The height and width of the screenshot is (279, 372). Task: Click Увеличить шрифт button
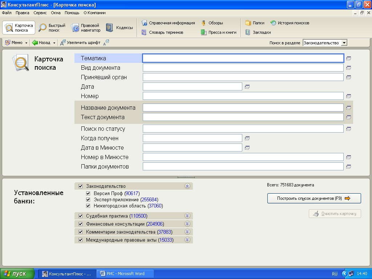(80, 43)
